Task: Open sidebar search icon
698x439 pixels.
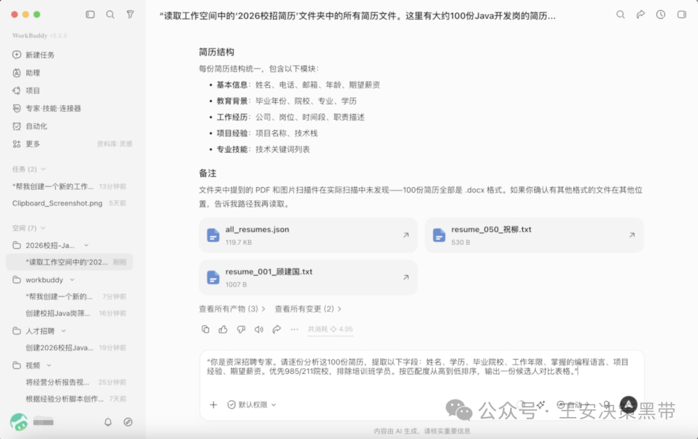Action: pyautogui.click(x=110, y=15)
